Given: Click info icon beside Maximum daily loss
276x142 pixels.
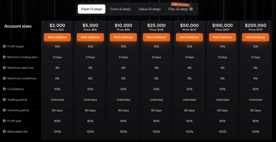Looking at the screenshot, I should pos(4,68).
